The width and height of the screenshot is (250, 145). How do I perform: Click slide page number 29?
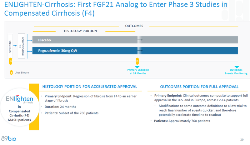coord(242,139)
